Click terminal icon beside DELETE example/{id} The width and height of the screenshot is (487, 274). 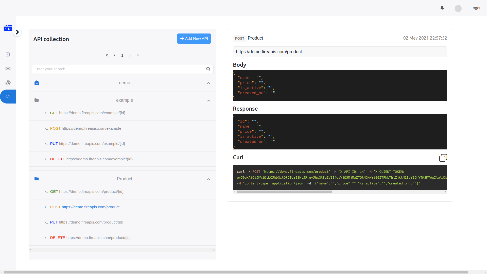(x=46, y=159)
